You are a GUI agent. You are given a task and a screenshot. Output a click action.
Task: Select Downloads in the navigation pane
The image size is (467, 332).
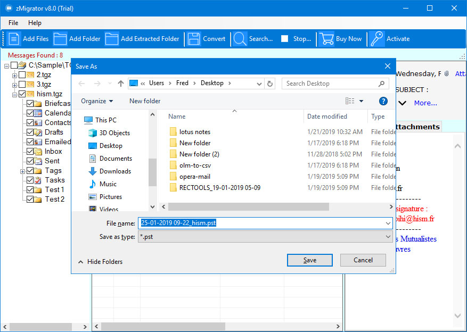tap(110, 171)
